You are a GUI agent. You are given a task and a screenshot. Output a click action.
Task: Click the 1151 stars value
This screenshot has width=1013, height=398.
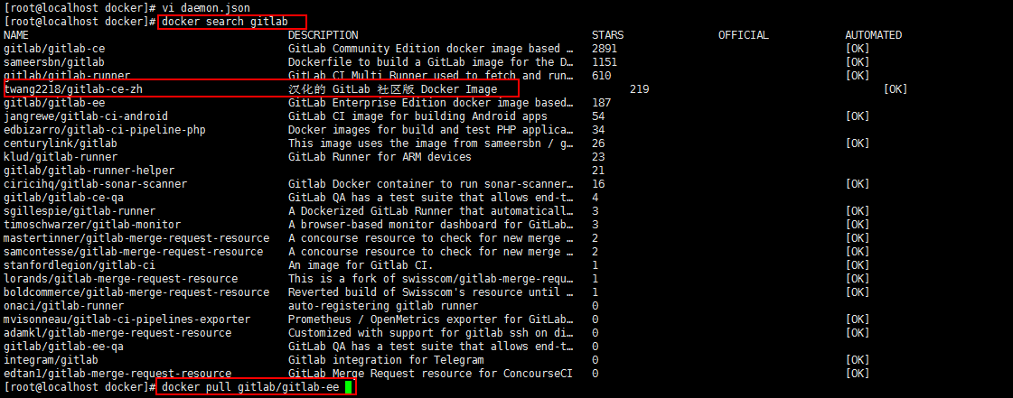pyautogui.click(x=604, y=62)
